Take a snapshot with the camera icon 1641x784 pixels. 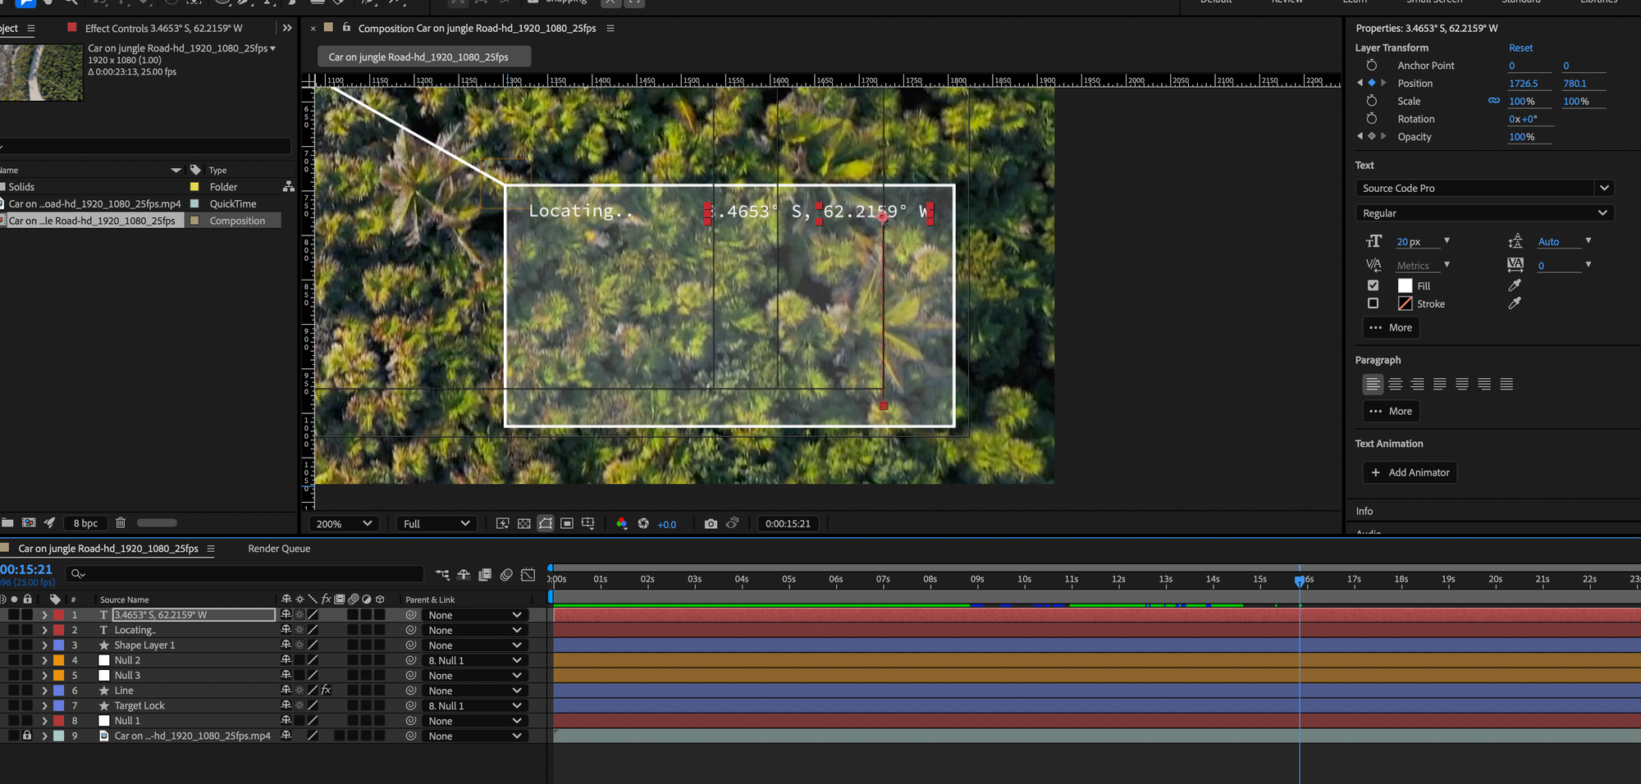point(711,524)
